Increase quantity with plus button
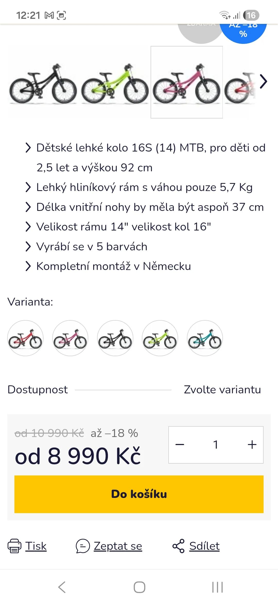The width and height of the screenshot is (278, 604). [252, 444]
